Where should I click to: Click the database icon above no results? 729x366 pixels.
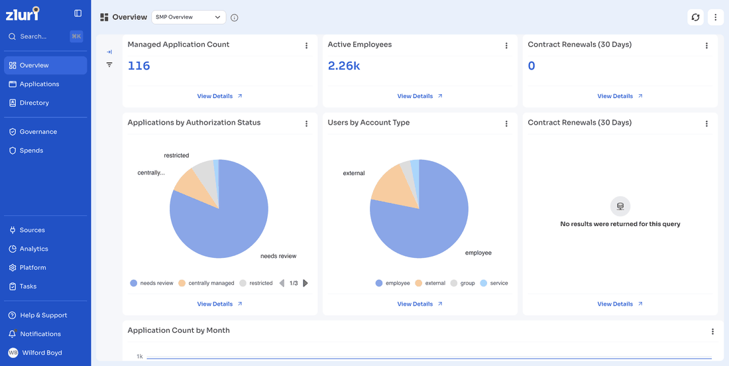(620, 206)
